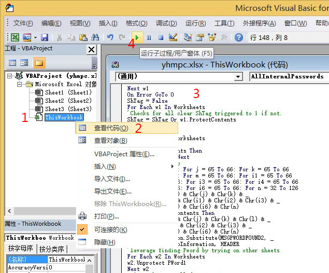Open the 工具(T) menu
The image size is (329, 273).
coord(224,23)
